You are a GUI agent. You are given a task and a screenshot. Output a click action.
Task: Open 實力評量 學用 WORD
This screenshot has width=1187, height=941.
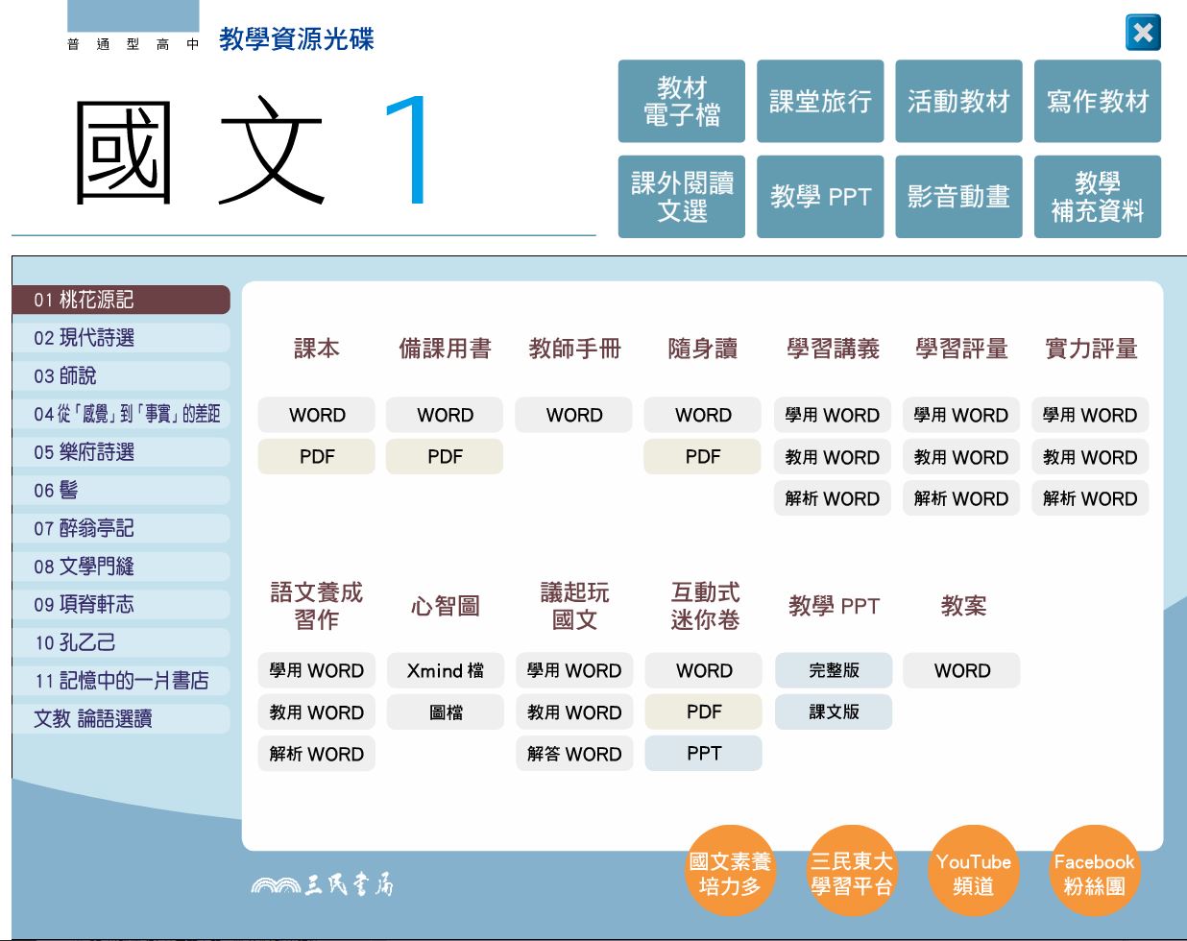(1090, 415)
